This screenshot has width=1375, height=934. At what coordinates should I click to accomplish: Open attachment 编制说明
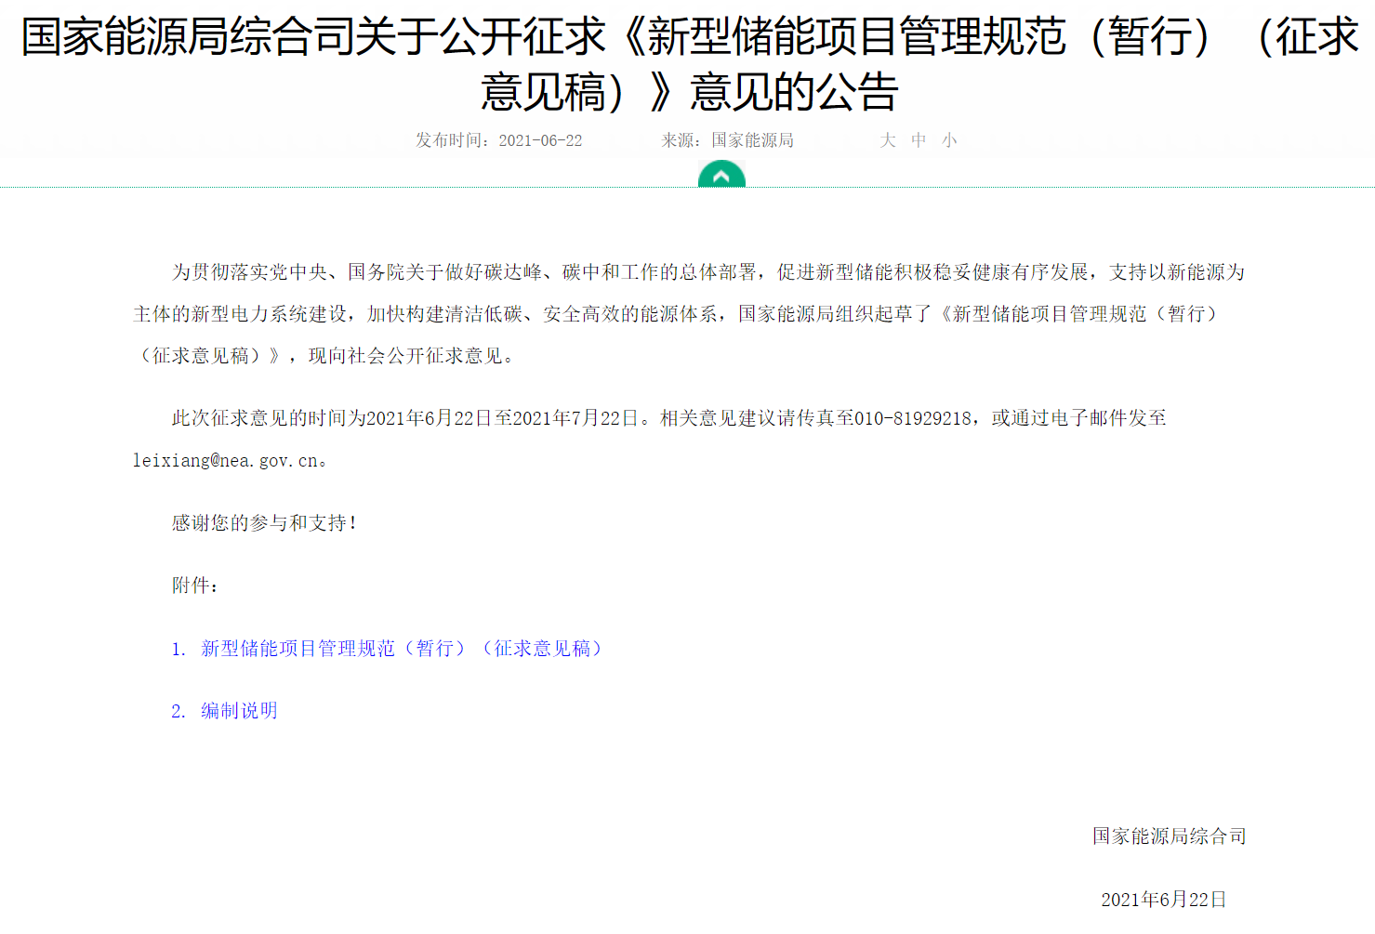[x=225, y=711]
